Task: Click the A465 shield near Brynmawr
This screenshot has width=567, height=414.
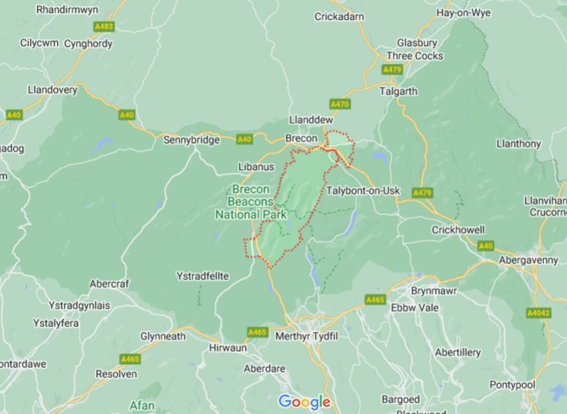Action: point(375,300)
